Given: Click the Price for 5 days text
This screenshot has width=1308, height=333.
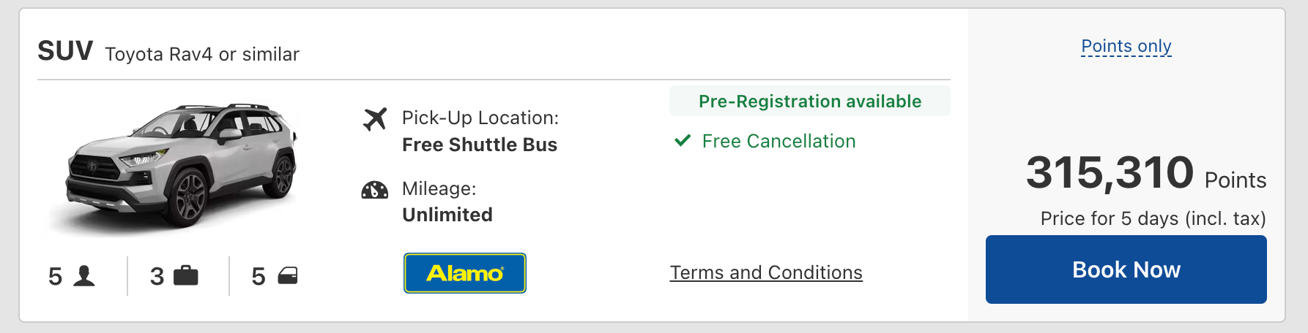Looking at the screenshot, I should click(x=1153, y=218).
